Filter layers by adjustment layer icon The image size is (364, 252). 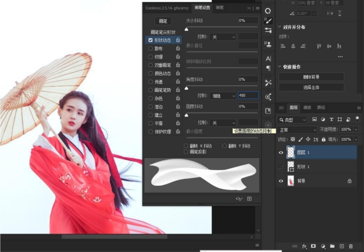click(x=323, y=120)
